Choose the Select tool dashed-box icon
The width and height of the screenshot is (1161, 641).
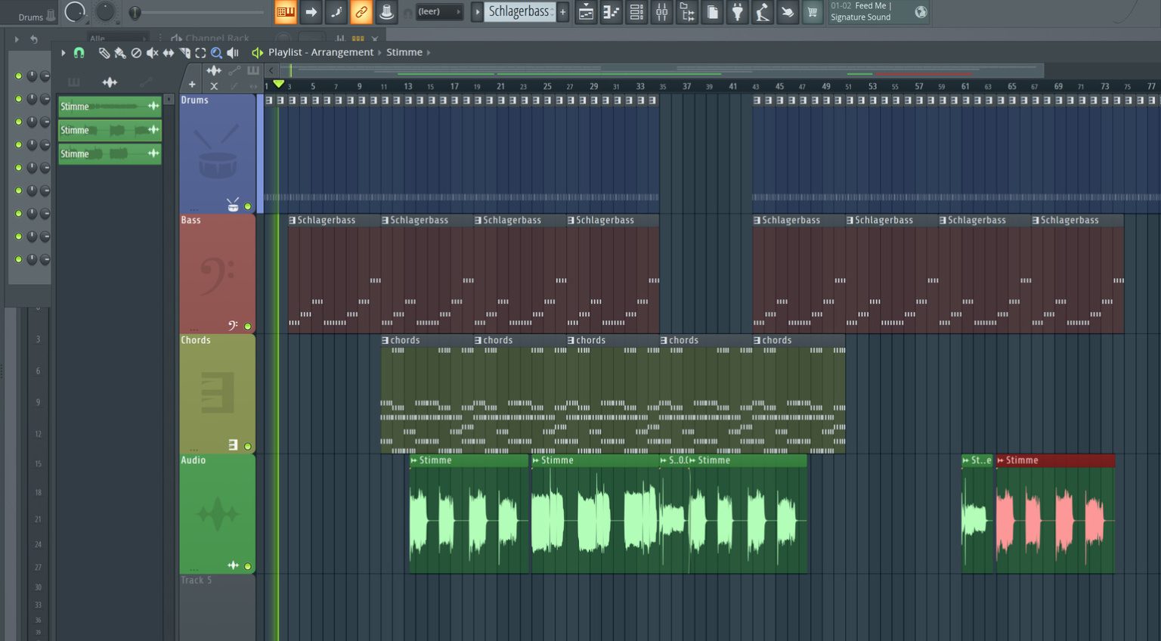coord(200,53)
